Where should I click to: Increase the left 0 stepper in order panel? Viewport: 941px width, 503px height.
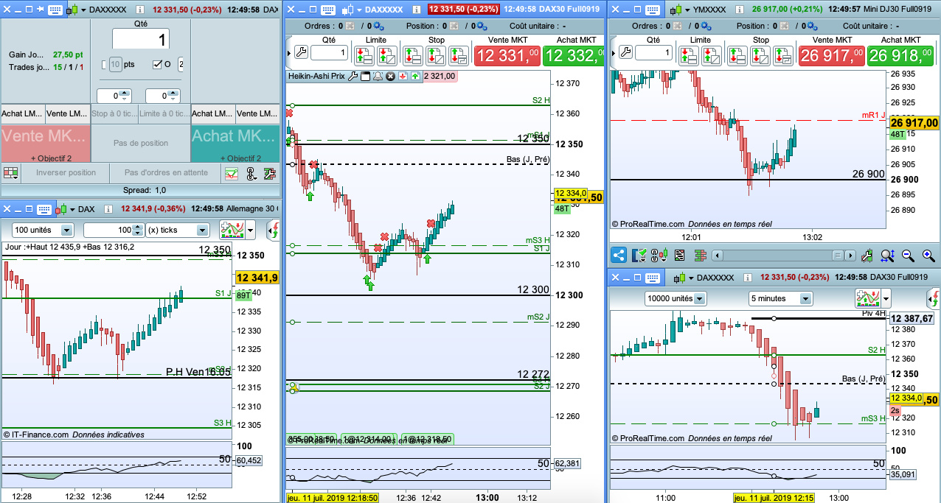124,93
